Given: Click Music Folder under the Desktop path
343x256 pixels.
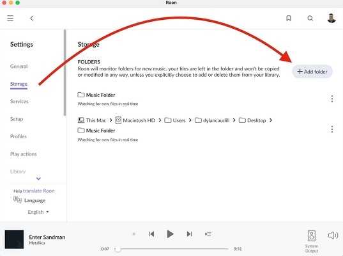Looking at the screenshot, I should 96,131.
